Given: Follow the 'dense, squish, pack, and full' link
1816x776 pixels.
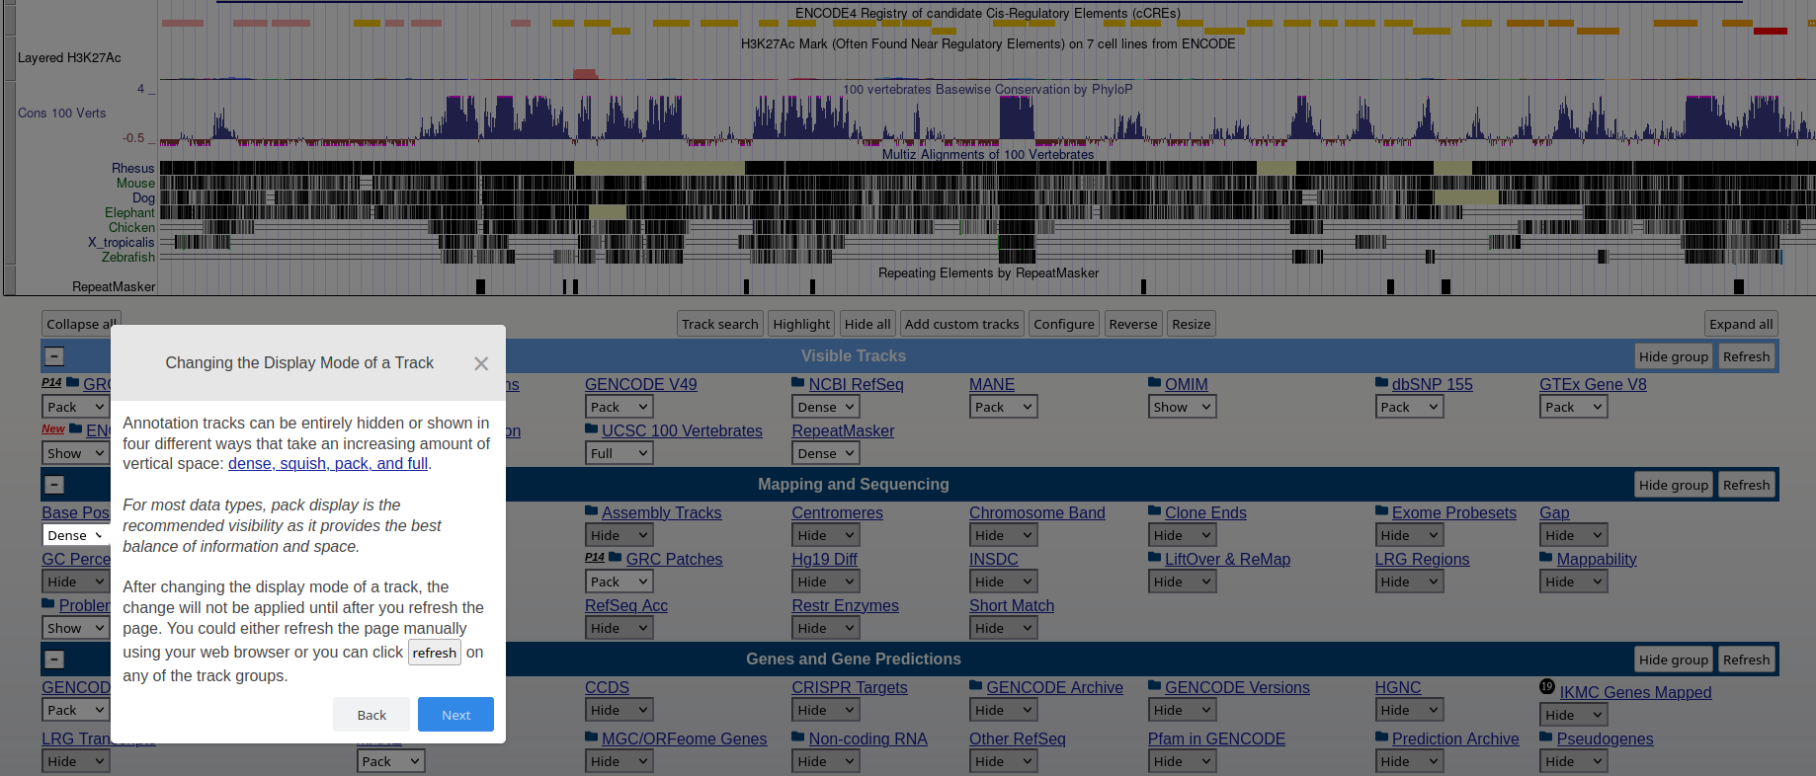Looking at the screenshot, I should (x=328, y=464).
